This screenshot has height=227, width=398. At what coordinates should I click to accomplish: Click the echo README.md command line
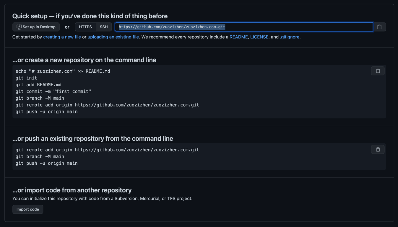coord(63,71)
